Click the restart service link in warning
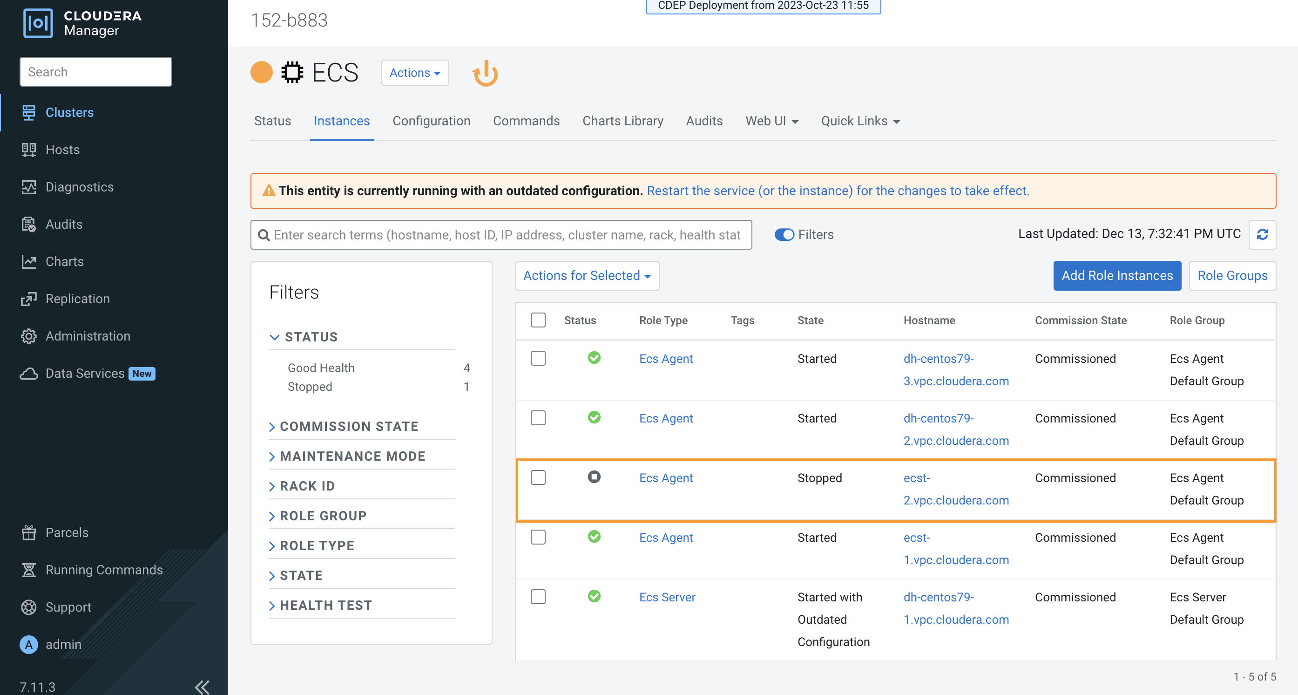Viewport: 1298px width, 695px height. click(838, 191)
